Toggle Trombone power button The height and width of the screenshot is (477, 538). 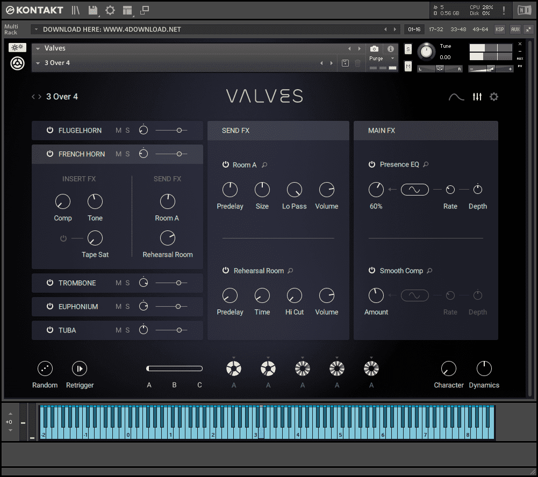50,283
